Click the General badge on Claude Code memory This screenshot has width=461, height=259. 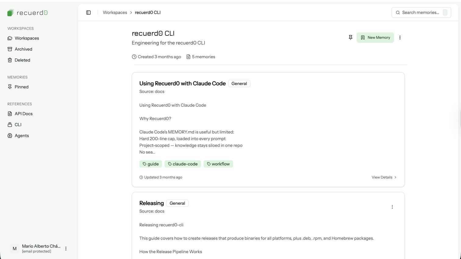click(x=239, y=83)
